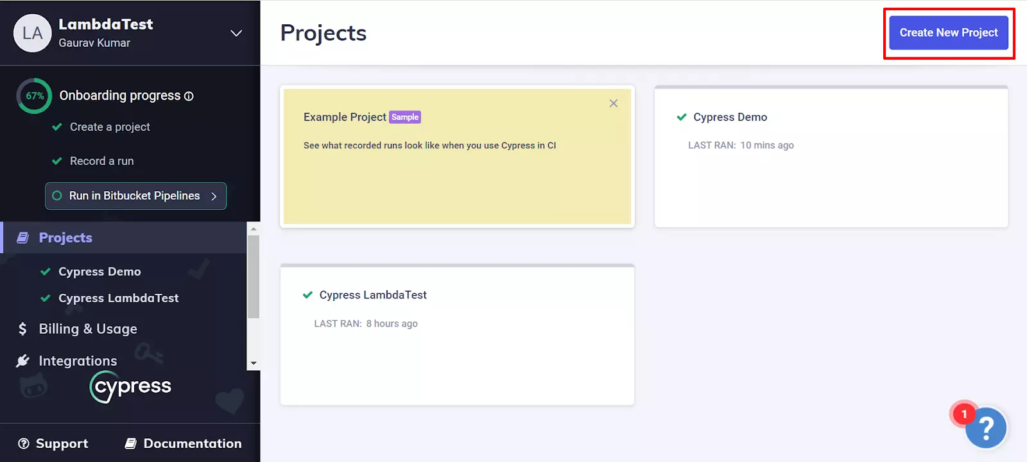Select the Record a run checklist item
This screenshot has height=462, width=1027.
(101, 161)
